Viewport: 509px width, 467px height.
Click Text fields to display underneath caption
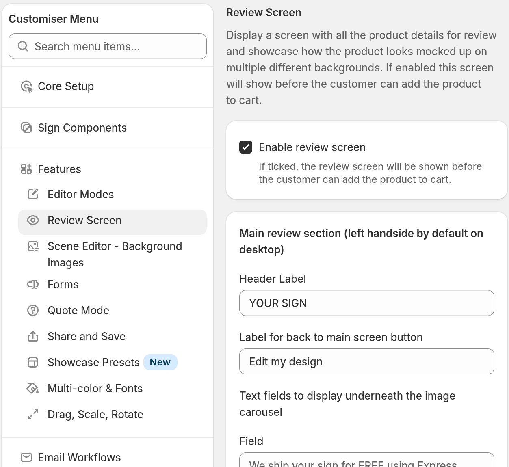[347, 404]
